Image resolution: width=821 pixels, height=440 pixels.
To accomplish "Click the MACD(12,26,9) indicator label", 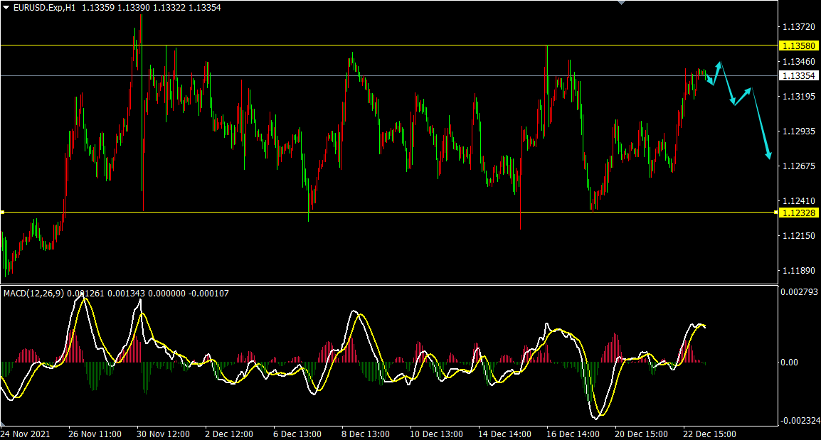I will point(34,294).
